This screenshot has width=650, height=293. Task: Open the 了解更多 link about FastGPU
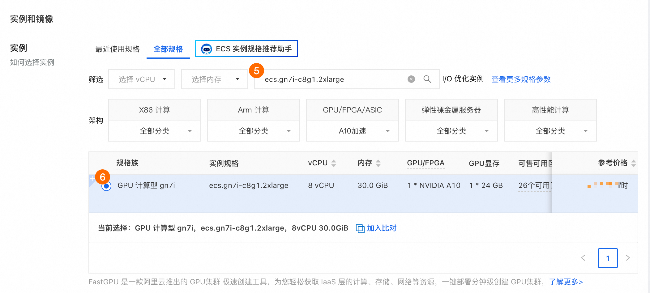(566, 282)
